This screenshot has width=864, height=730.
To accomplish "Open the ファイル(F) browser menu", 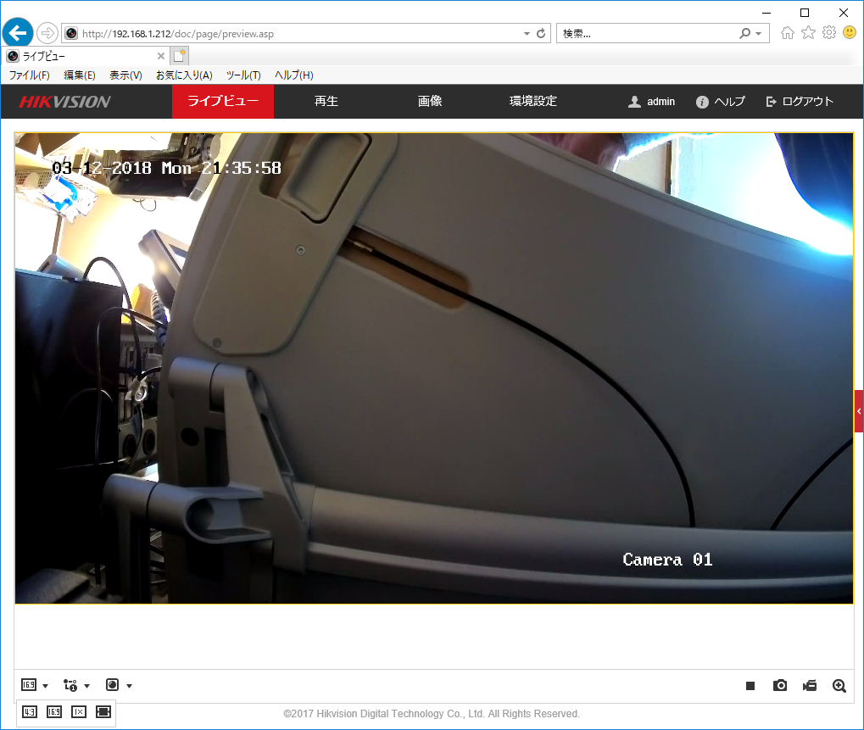I will tap(29, 75).
